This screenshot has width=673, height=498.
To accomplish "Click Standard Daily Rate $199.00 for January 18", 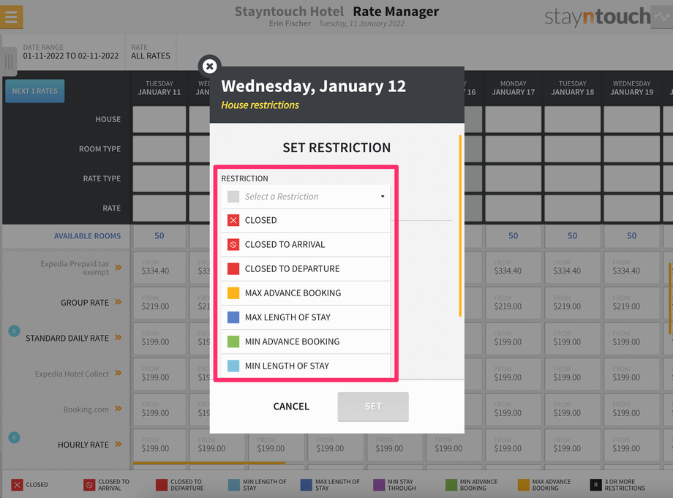I will coord(572,339).
